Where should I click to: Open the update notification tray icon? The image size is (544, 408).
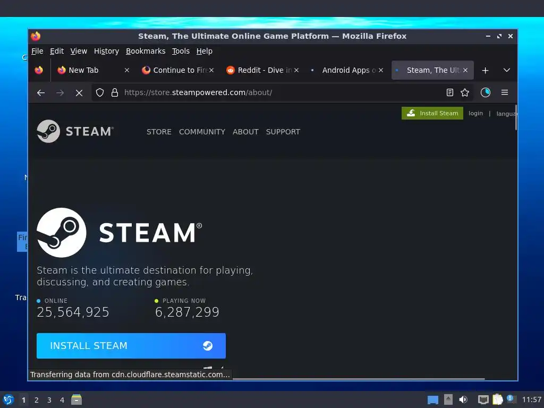(511, 399)
